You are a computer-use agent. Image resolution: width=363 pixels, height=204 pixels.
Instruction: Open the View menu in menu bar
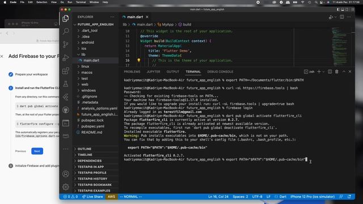(x=54, y=2)
